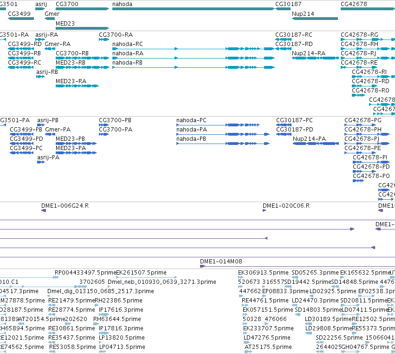Select BAC end DME1-020C06.R

point(264,210)
